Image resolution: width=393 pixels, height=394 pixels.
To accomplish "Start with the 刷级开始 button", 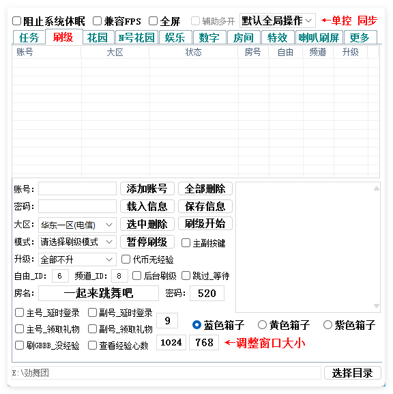I will point(205,223).
